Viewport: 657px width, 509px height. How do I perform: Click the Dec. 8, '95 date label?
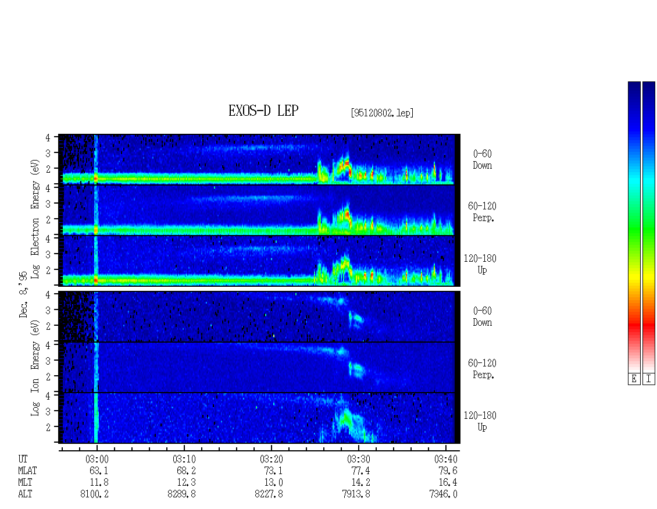pos(23,294)
